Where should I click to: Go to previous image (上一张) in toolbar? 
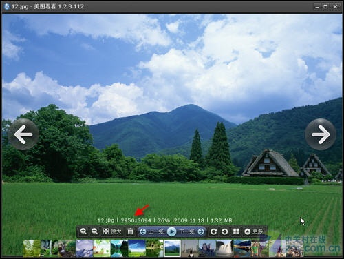coord(151,231)
